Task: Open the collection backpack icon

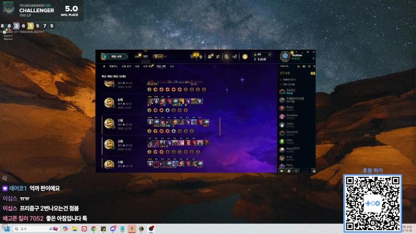Action: (x=226, y=57)
